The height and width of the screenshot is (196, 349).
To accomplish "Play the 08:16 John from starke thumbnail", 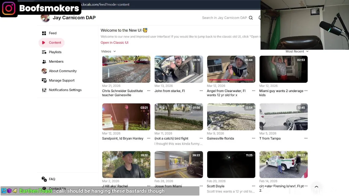I will coord(179,69).
